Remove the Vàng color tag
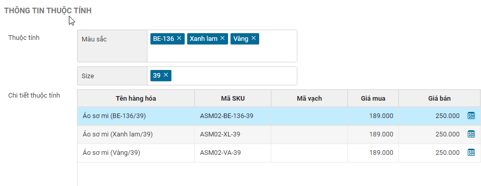The image size is (481, 186). tap(254, 38)
